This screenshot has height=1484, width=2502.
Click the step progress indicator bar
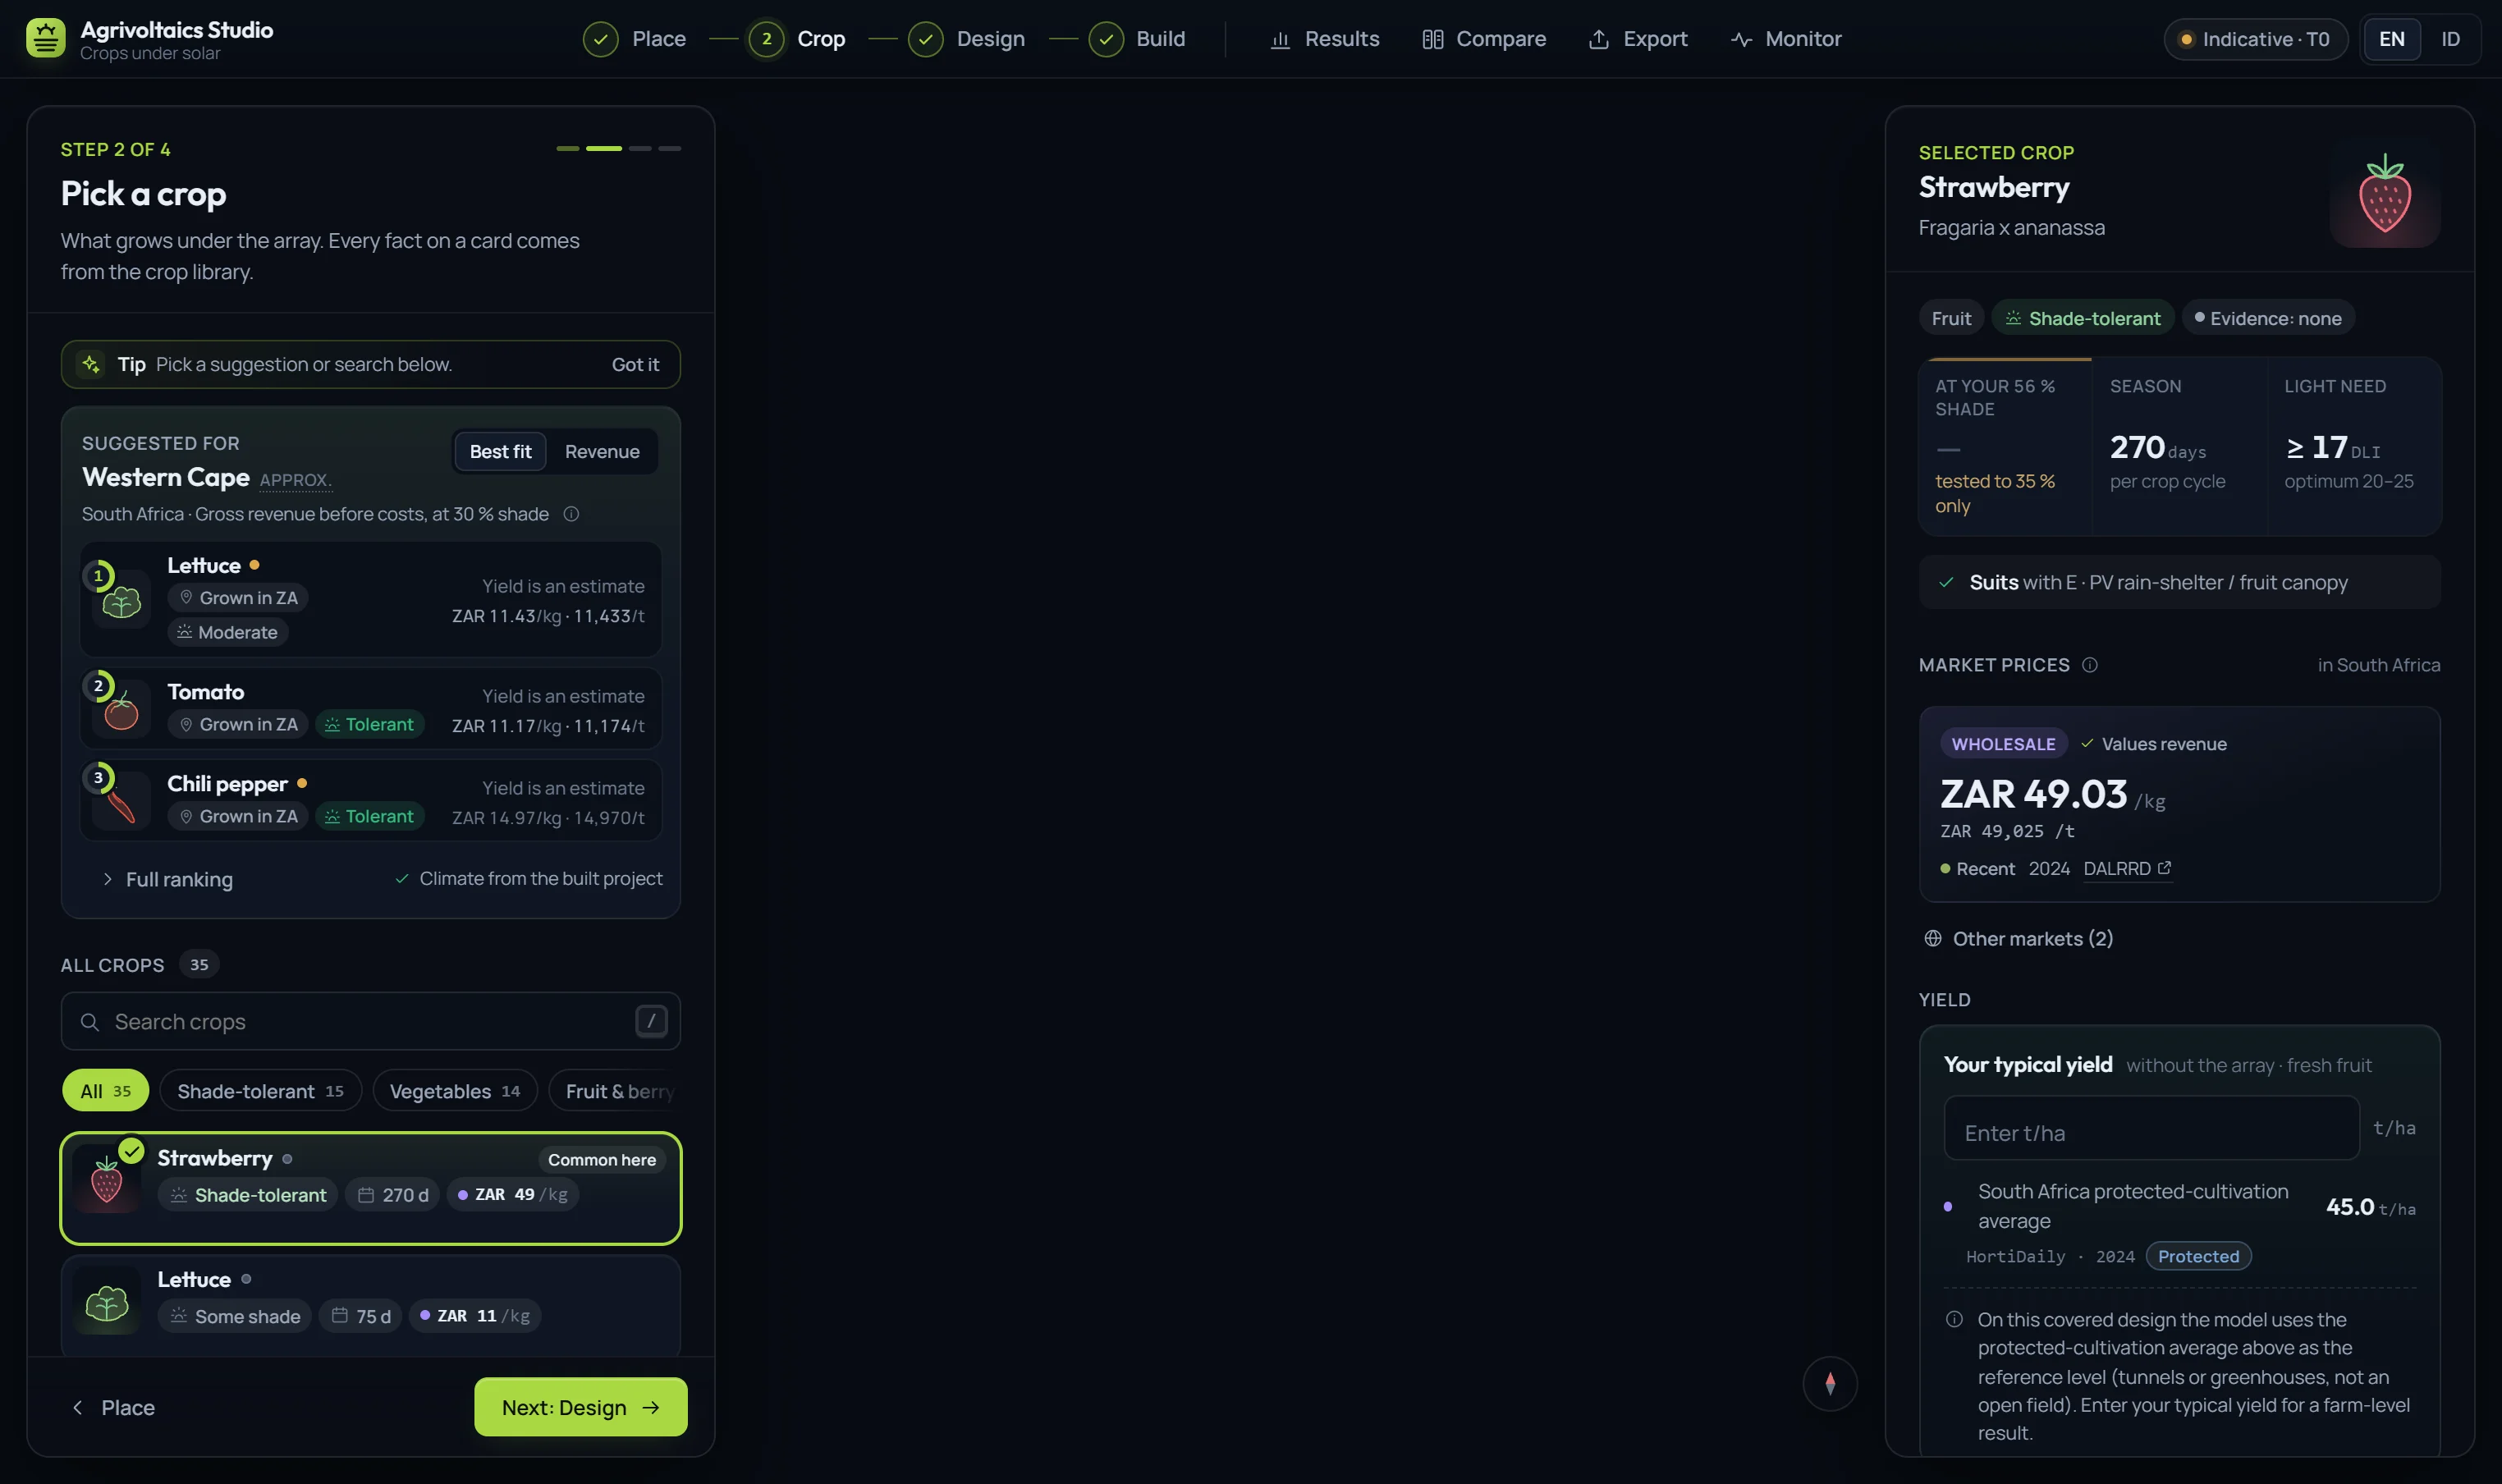point(618,148)
